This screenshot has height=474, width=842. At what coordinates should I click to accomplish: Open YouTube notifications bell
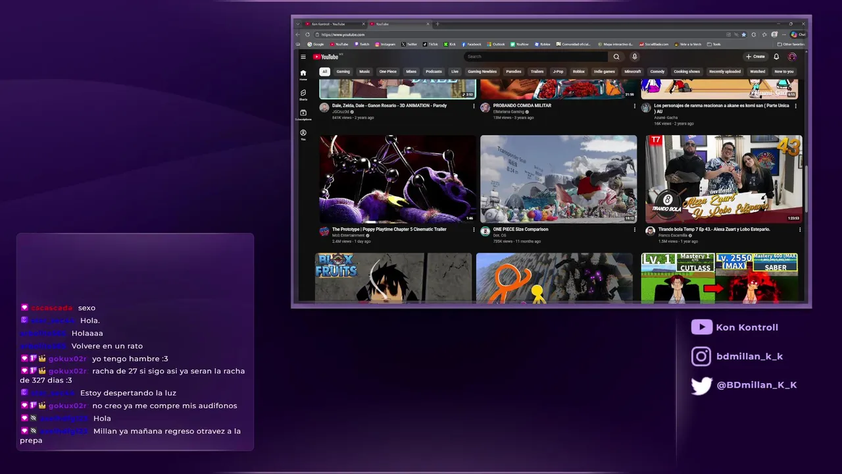(776, 57)
